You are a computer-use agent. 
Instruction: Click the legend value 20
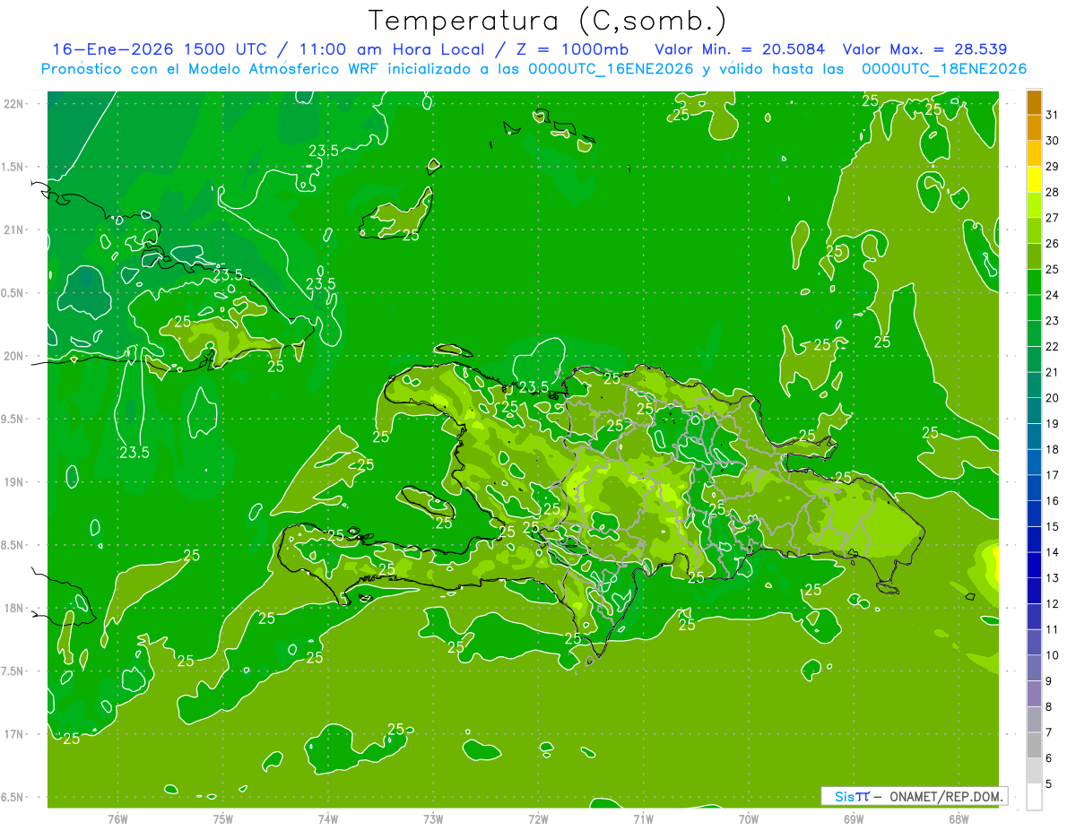1053,398
